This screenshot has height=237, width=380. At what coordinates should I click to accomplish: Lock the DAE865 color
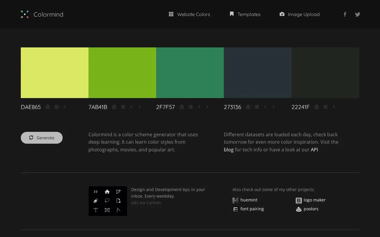pos(47,107)
